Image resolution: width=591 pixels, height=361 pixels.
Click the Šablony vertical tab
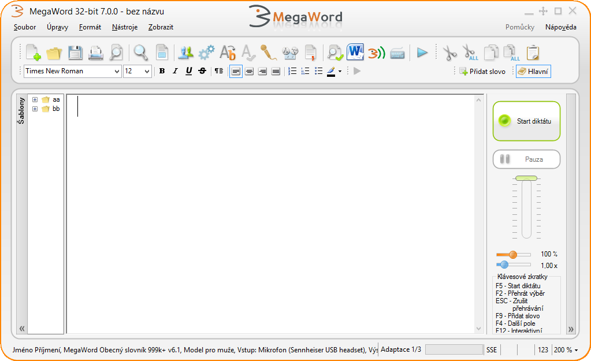click(21, 110)
